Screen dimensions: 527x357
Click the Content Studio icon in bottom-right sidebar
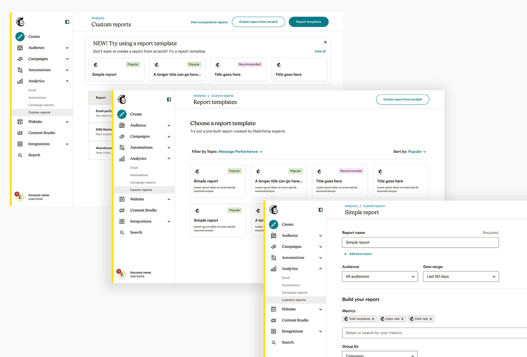click(x=274, y=320)
